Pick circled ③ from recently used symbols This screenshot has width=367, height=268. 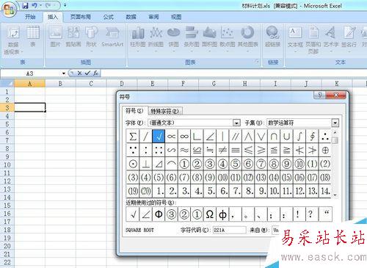click(172, 214)
